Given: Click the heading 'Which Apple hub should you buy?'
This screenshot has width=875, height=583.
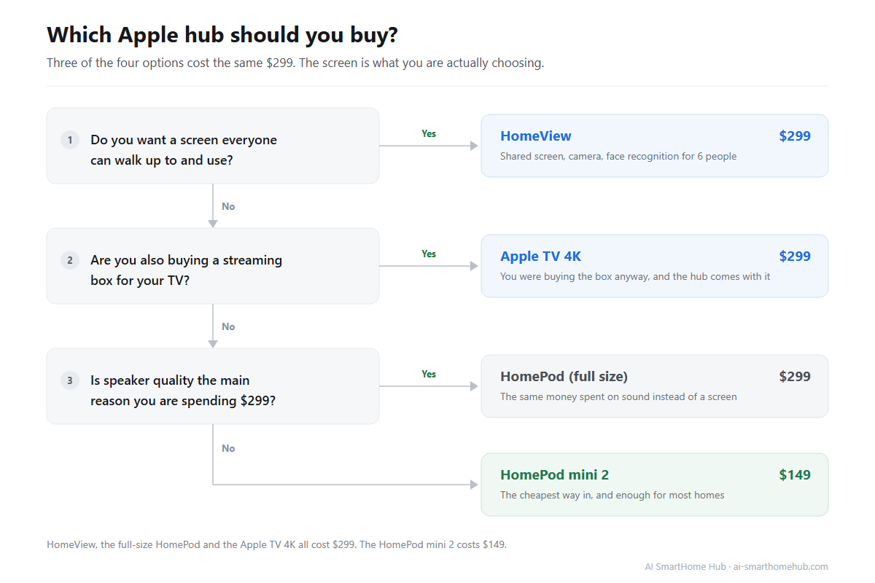Looking at the screenshot, I should click(222, 35).
